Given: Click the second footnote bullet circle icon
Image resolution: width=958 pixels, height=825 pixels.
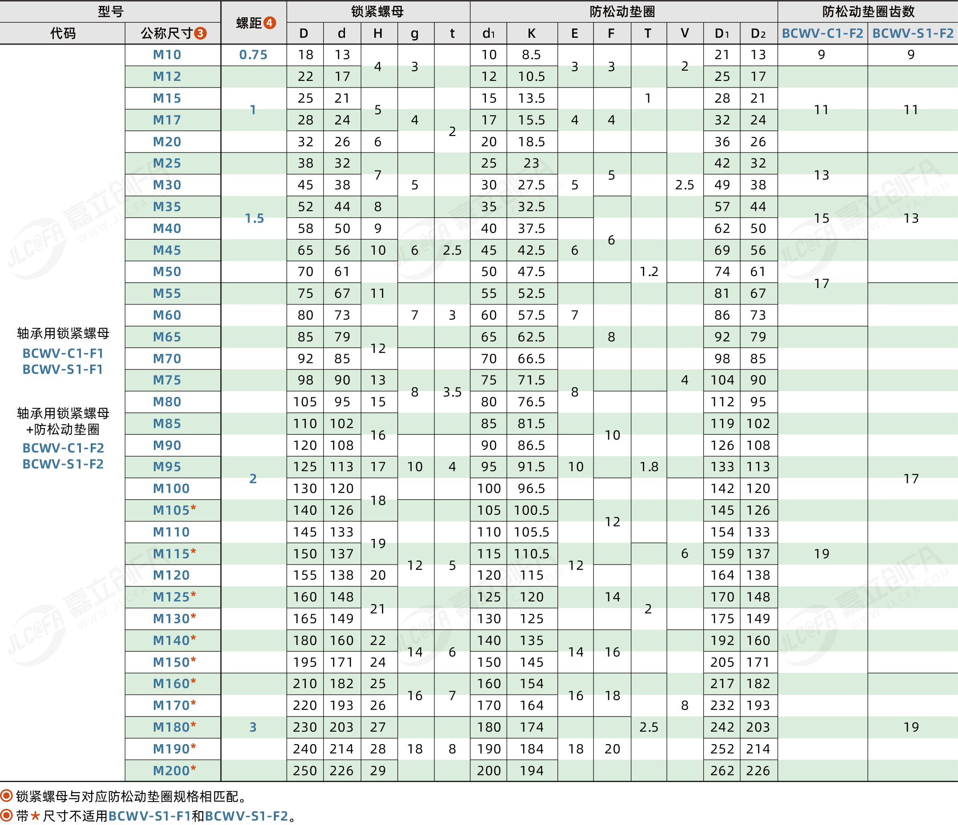Looking at the screenshot, I should (7, 816).
